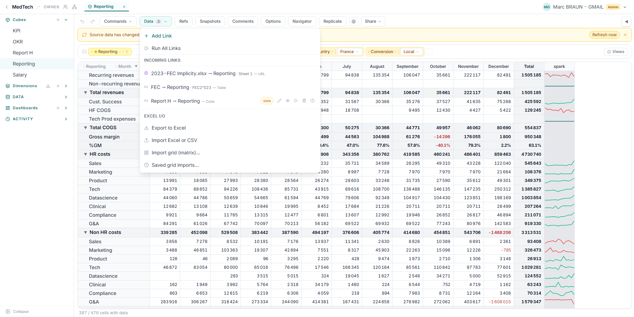Toggle the stale badge on Report H link
This screenshot has width=634, height=317.
[x=267, y=101]
